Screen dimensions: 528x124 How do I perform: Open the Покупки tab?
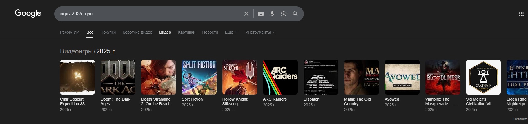(x=108, y=32)
